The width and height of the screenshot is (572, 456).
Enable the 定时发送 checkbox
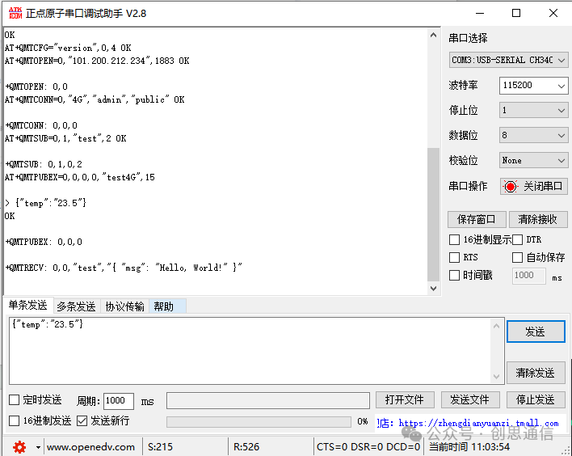[14, 400]
